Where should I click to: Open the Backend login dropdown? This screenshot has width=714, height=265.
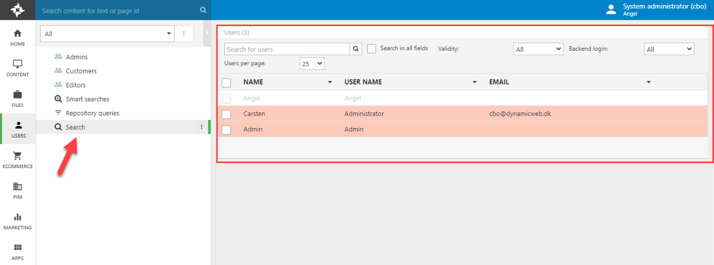coord(668,50)
